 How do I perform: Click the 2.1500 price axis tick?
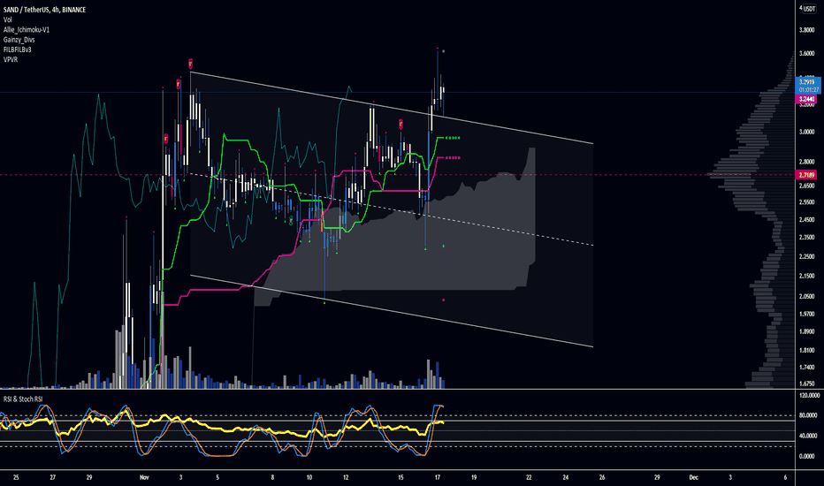(806, 276)
